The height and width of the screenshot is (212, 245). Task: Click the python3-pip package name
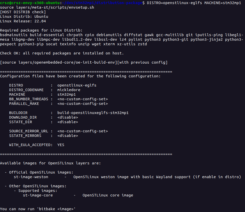click(31, 44)
